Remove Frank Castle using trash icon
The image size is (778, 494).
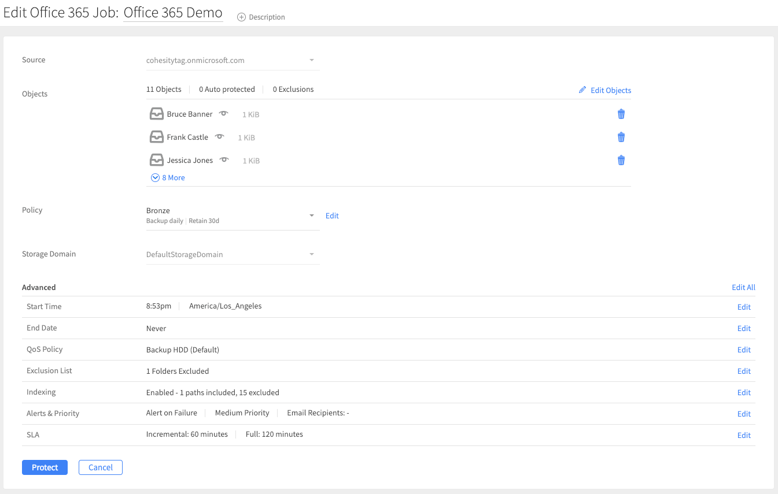[x=621, y=137]
